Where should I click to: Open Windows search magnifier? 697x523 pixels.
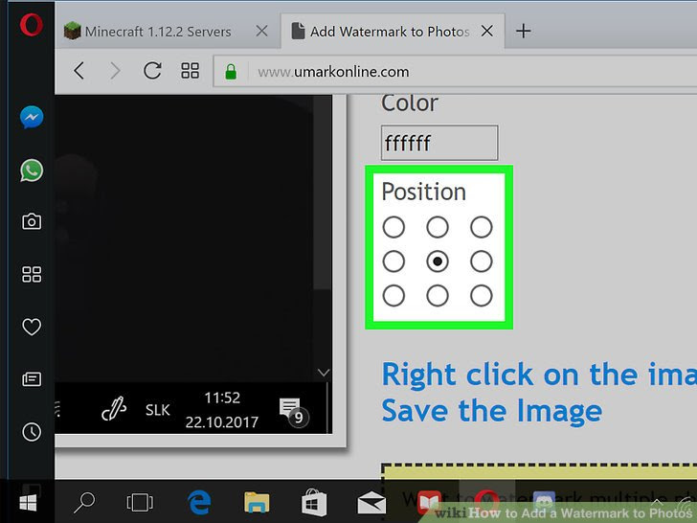coord(84,503)
